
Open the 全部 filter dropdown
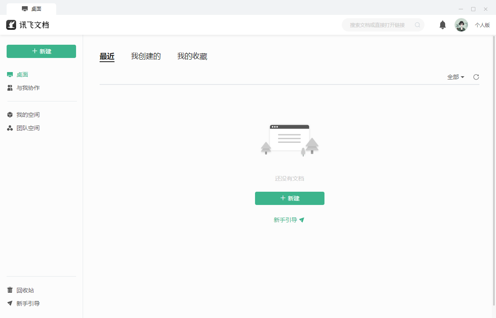[455, 77]
